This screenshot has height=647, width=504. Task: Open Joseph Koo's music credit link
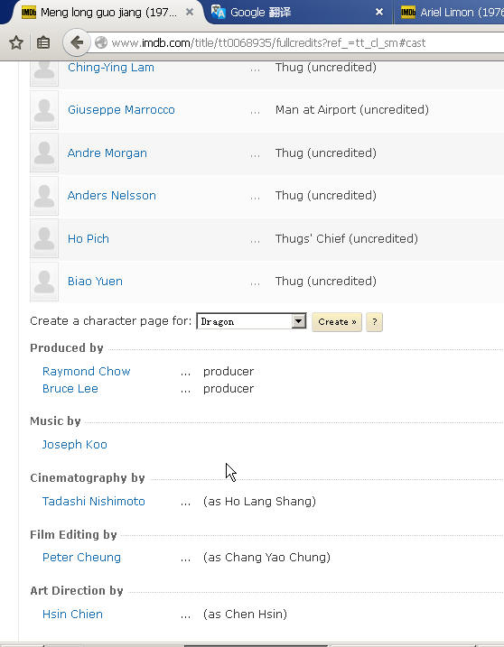point(75,444)
